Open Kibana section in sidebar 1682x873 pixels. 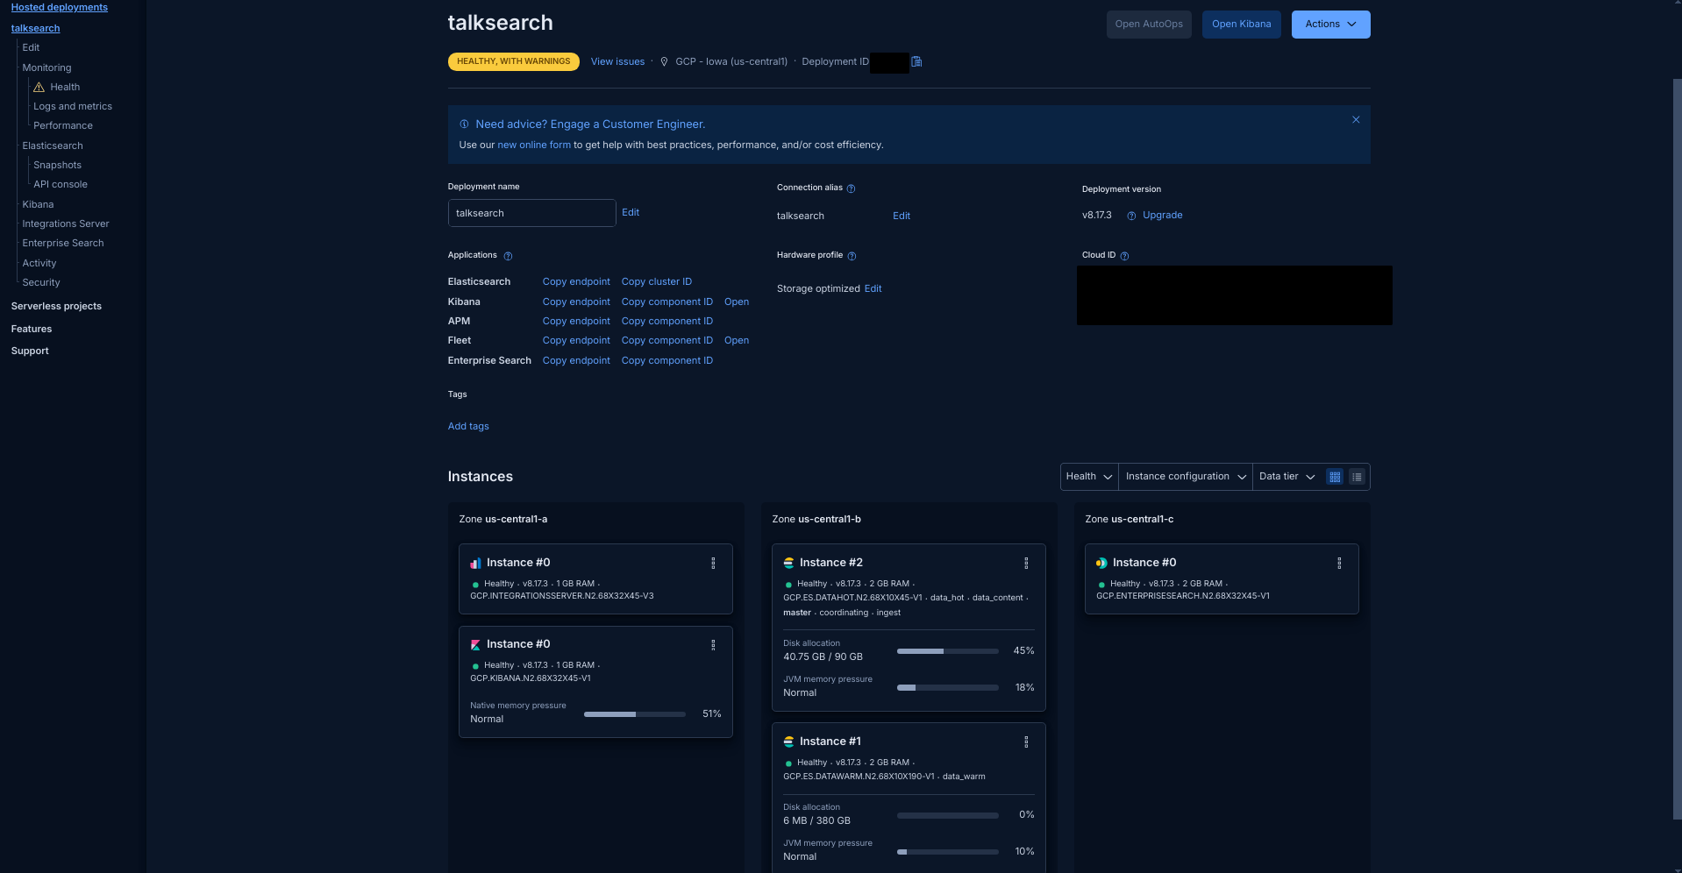coord(38,205)
